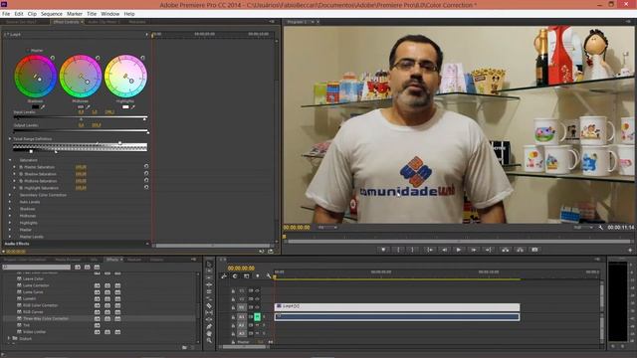Reset the Highlights color wheel

(142, 58)
